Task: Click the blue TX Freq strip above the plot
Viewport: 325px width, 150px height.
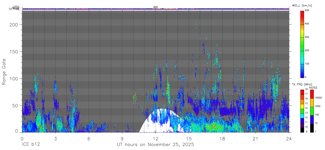Action: pyautogui.click(x=155, y=10)
